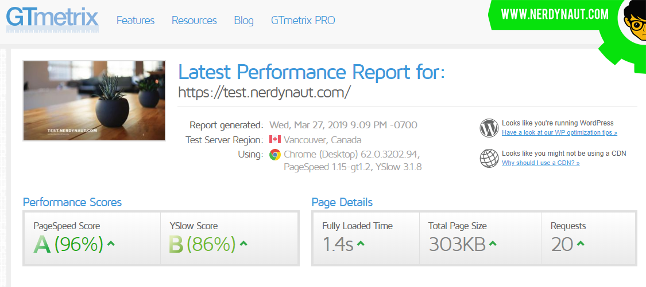Open the Resources menu
646x287 pixels.
pyautogui.click(x=194, y=21)
